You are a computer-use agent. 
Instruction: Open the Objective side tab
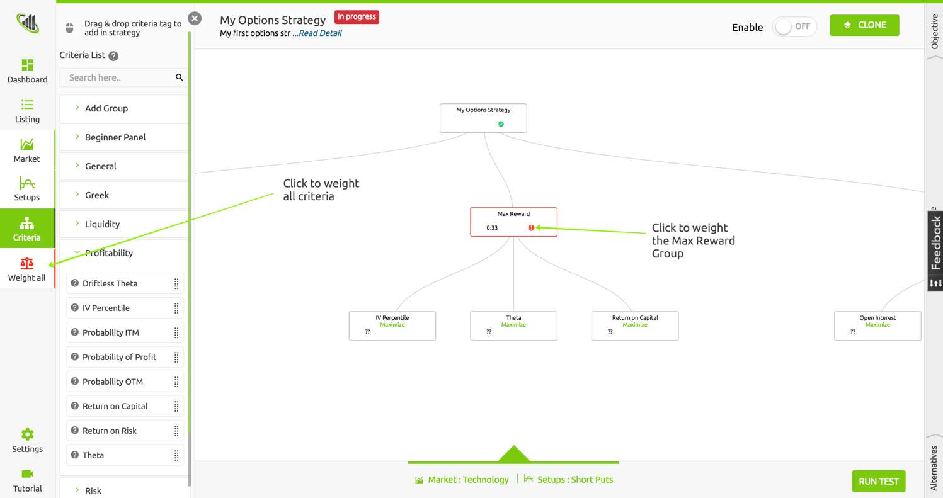tap(934, 31)
